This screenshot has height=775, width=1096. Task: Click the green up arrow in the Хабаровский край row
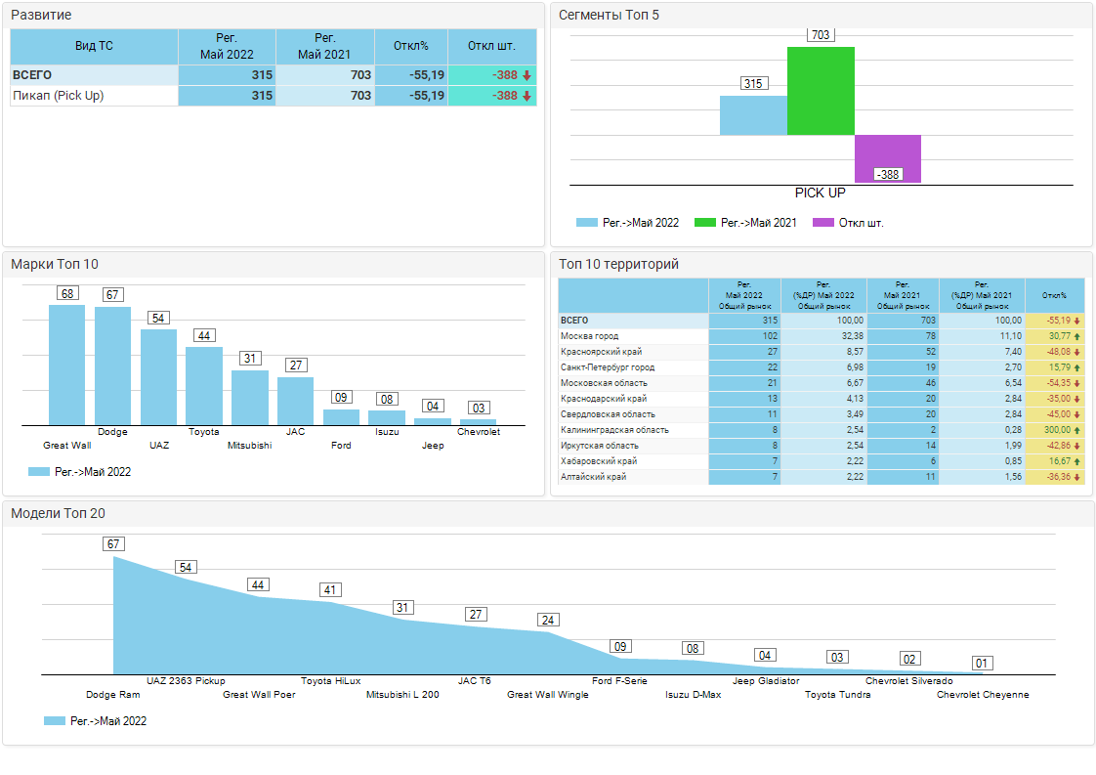tap(1076, 461)
